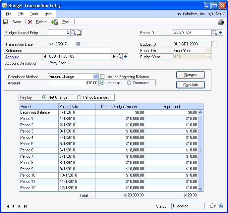Select Period Balances display option
Viewport: 228px width, 213px height.
(x=79, y=97)
